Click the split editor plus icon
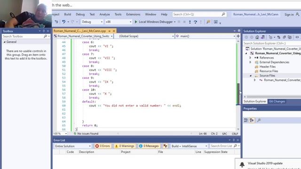The width and height of the screenshot is (301, 169). [238, 36]
